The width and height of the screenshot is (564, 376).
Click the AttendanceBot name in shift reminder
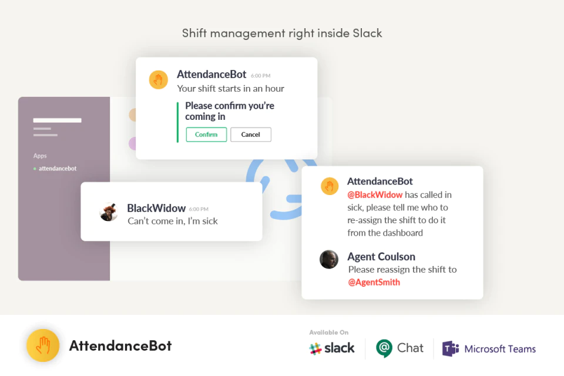click(211, 74)
